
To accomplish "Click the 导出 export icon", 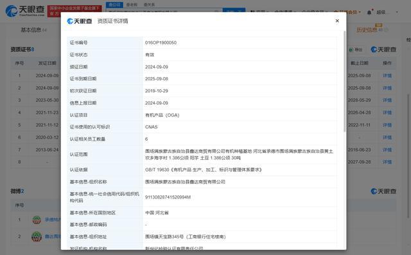I will pos(356,49).
